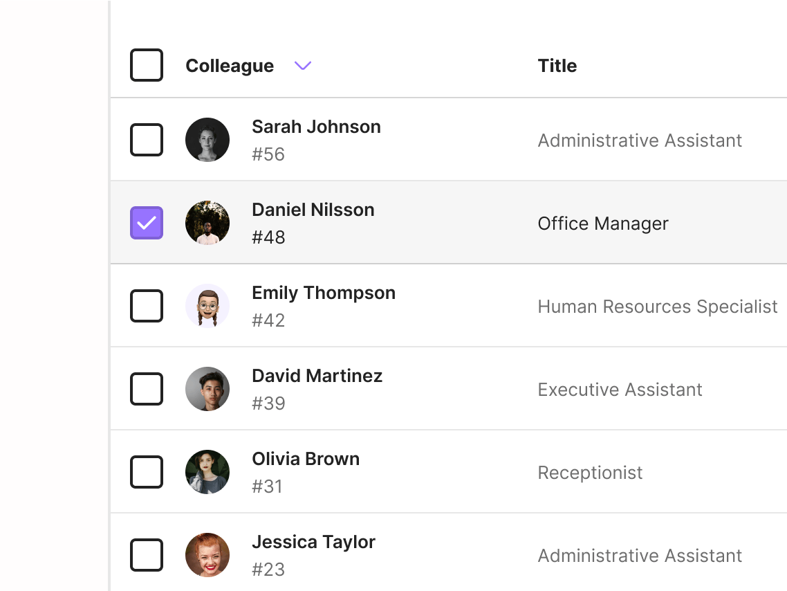Click the Office Manager title text

click(602, 223)
